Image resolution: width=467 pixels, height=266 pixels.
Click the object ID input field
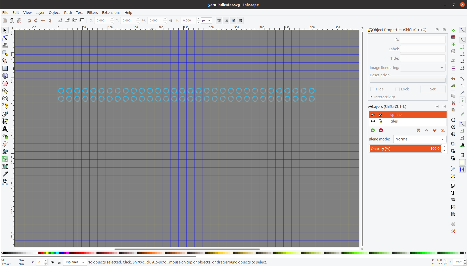point(423,40)
